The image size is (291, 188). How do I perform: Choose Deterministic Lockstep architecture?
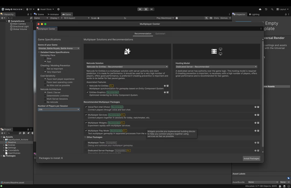coord(45,96)
